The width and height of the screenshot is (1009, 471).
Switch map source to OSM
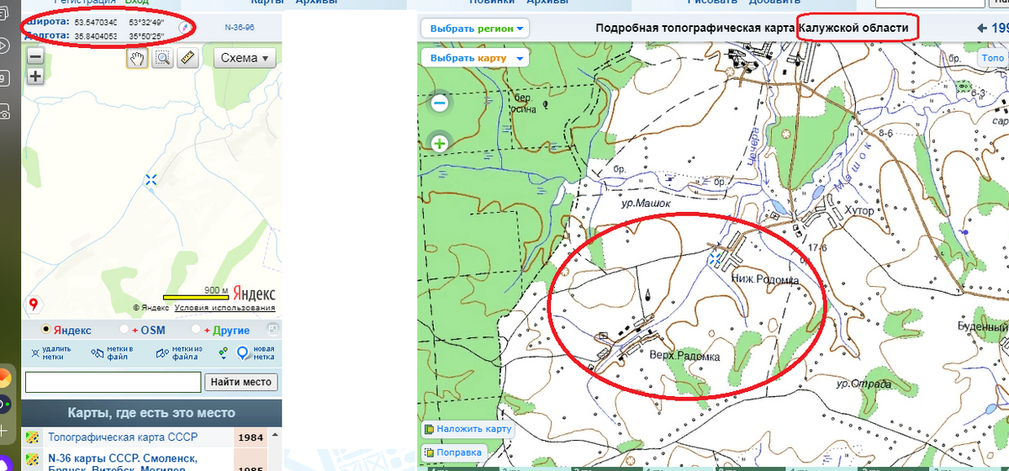124,331
